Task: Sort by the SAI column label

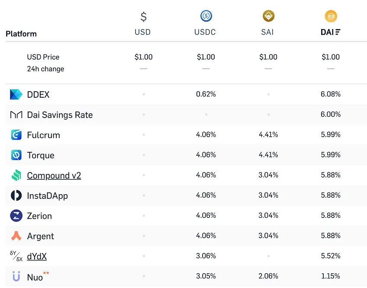Action: pos(267,32)
